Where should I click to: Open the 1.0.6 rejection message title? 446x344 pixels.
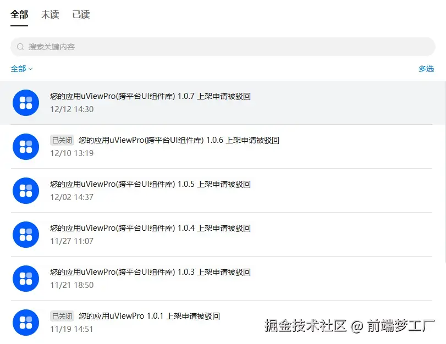point(179,140)
